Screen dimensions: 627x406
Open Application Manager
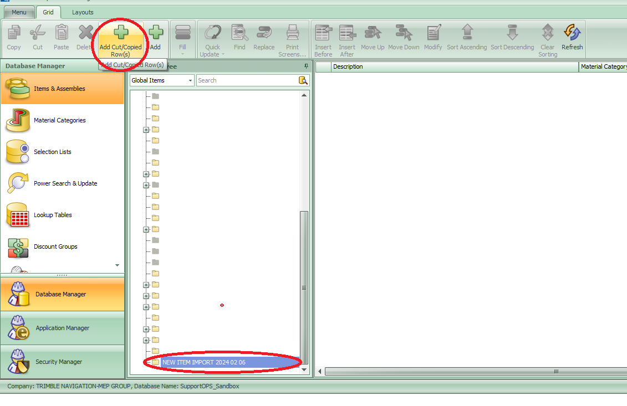tap(62, 328)
